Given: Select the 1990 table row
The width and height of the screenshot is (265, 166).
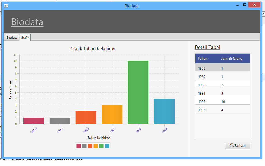Looking at the screenshot, I should [x=222, y=84].
